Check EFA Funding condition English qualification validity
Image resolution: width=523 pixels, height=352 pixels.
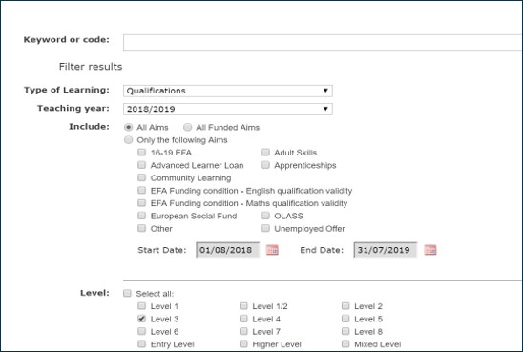coord(142,191)
